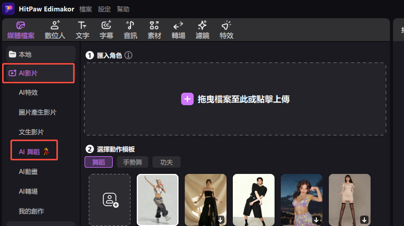The width and height of the screenshot is (404, 226).
Task: Download the purple floral outfit dancer template
Action: (316, 220)
